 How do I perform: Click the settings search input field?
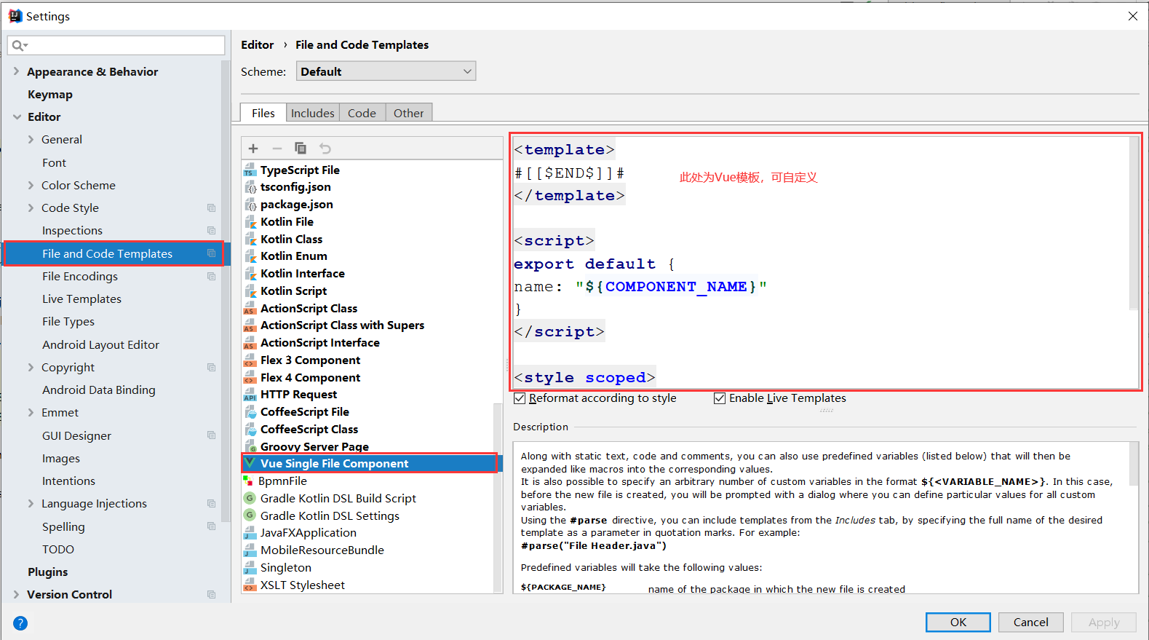coord(116,45)
